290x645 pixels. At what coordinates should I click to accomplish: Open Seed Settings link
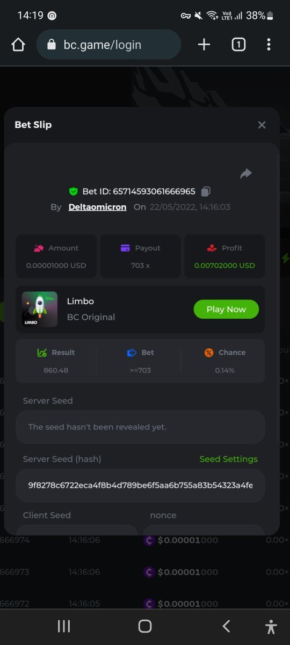(228, 459)
